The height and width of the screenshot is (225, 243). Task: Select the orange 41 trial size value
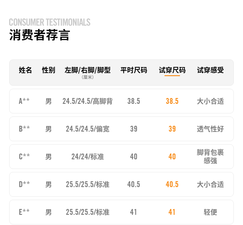tap(172, 212)
